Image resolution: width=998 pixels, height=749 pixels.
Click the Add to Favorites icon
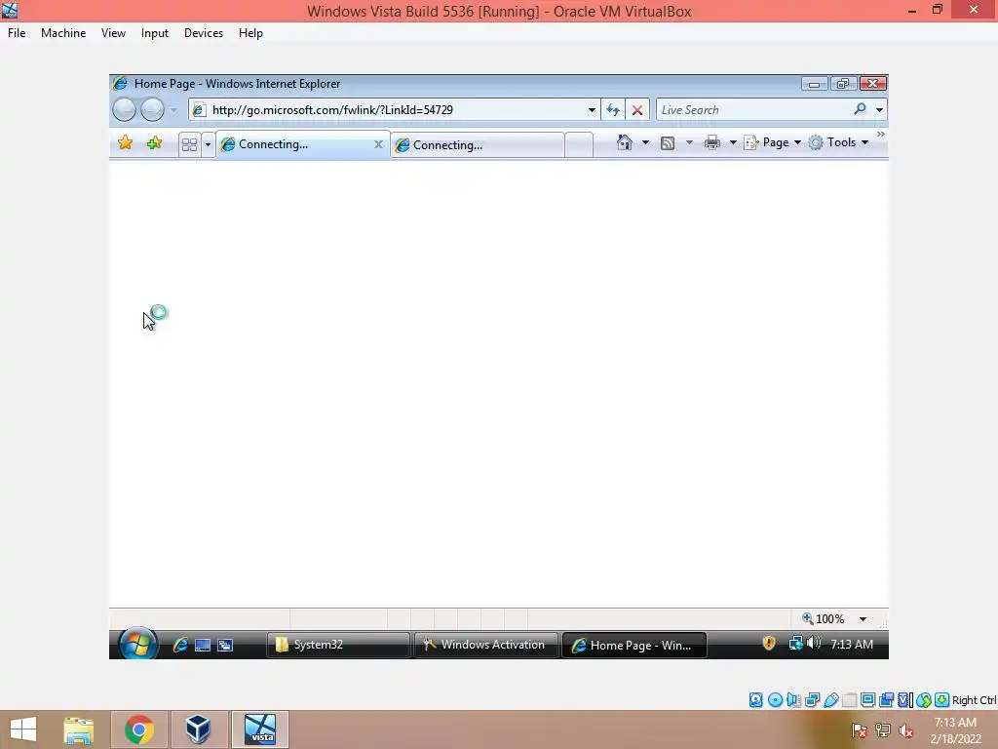click(154, 143)
